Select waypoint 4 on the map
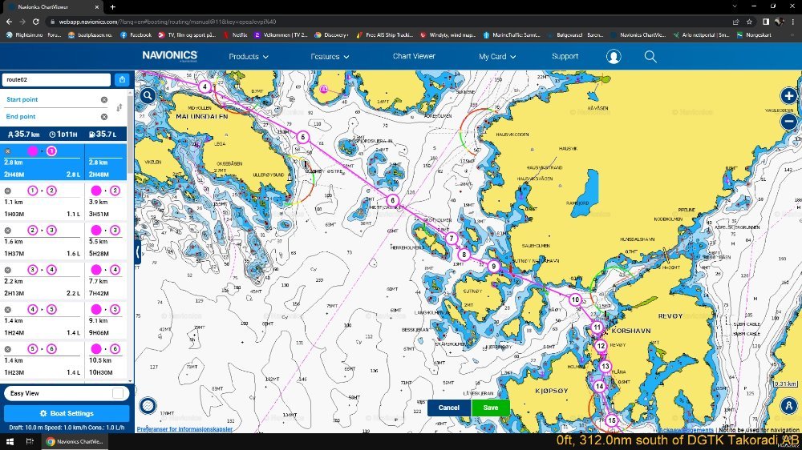This screenshot has width=802, height=450. click(205, 86)
